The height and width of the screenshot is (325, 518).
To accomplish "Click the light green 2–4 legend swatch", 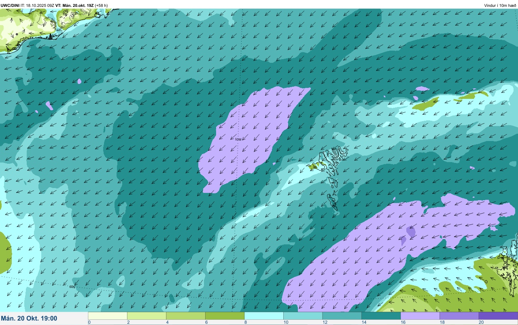I will [x=146, y=316].
